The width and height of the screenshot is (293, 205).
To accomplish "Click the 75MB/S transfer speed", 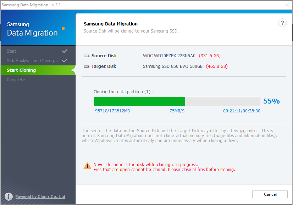I will point(177,111).
